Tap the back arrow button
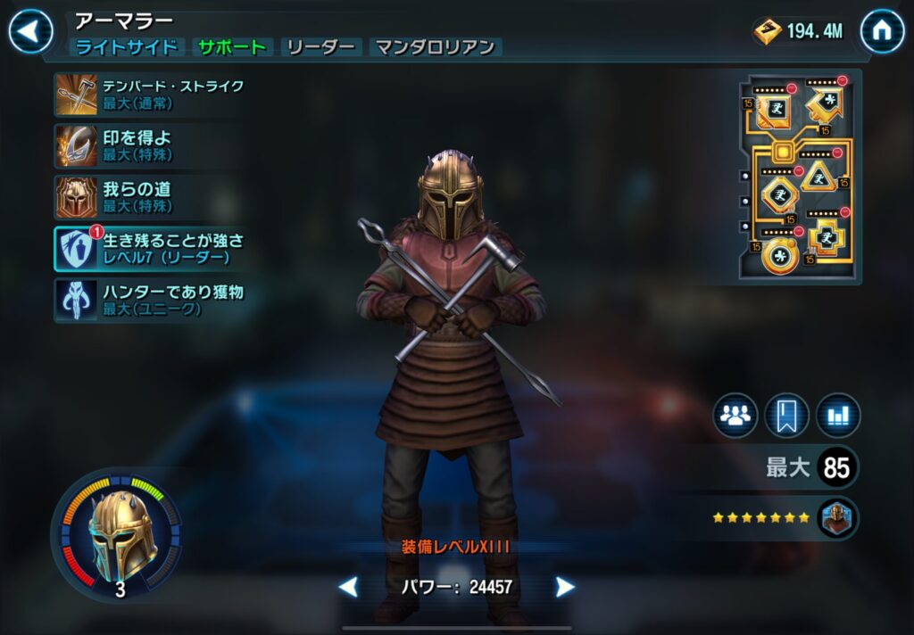This screenshot has width=914, height=635. pyautogui.click(x=30, y=30)
